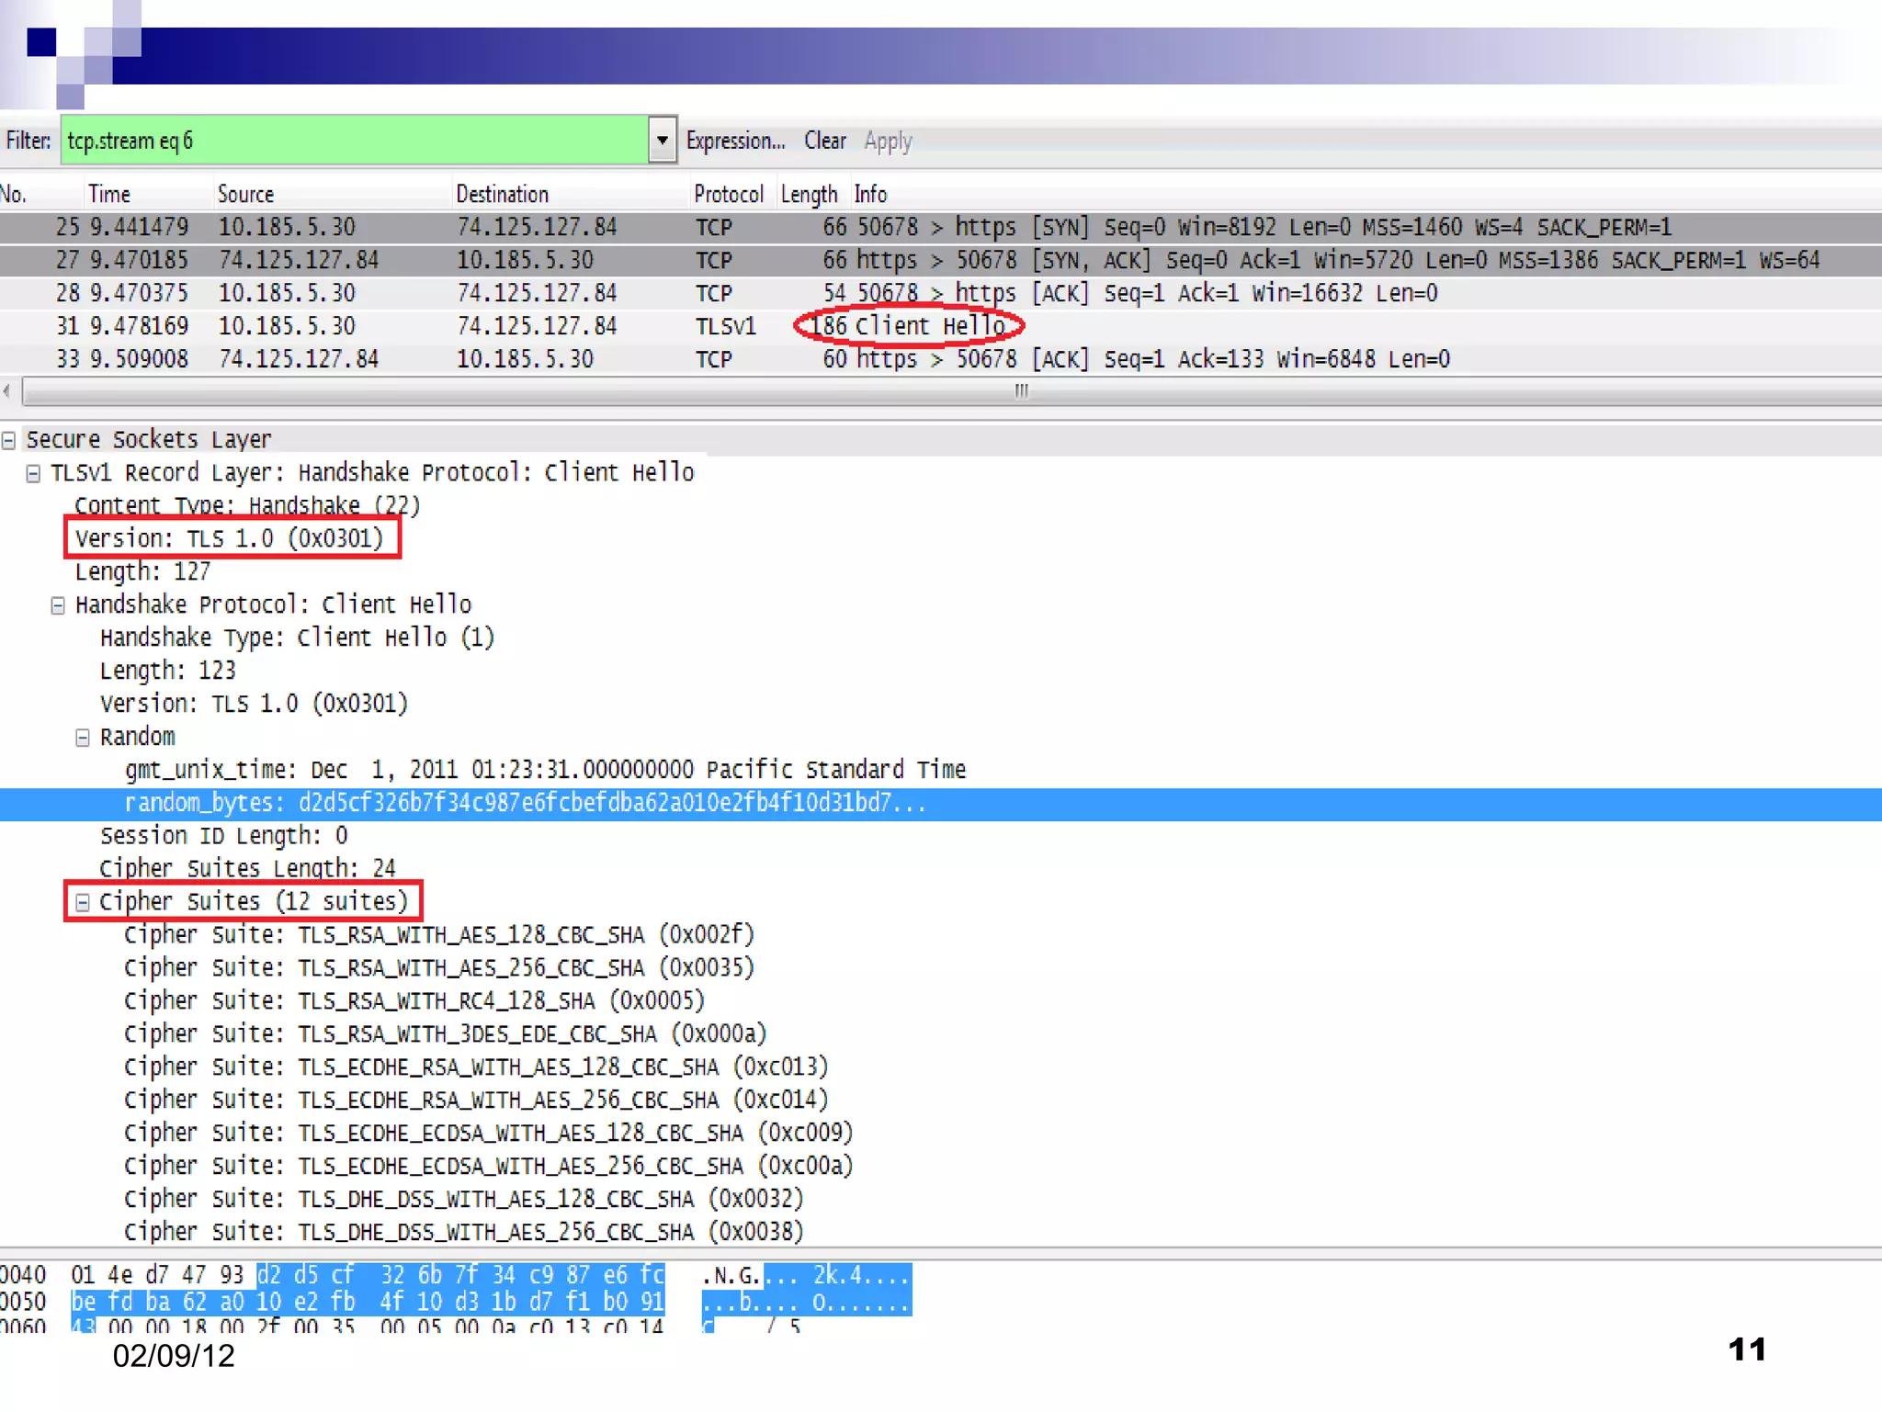Collapse the Secure Sockets Layer tree node
This screenshot has height=1411, width=1882.
click(8, 441)
